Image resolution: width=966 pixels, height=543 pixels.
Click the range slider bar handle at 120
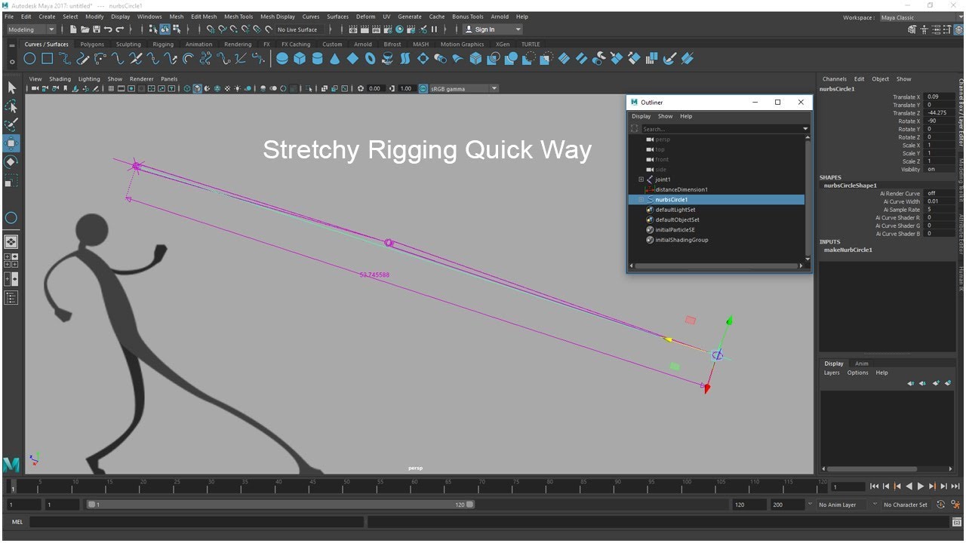tap(470, 505)
